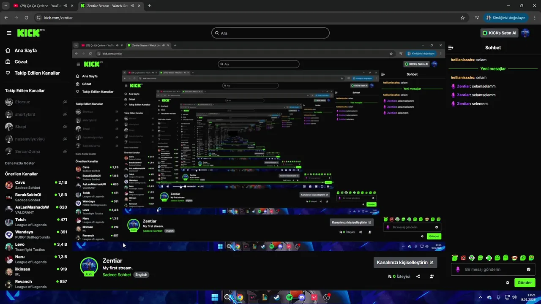
Task: Reload the kick.com page
Action: pyautogui.click(x=26, y=18)
